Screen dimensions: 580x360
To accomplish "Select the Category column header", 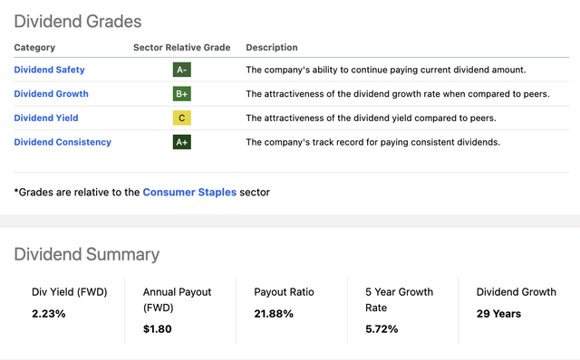I will pyautogui.click(x=34, y=48).
